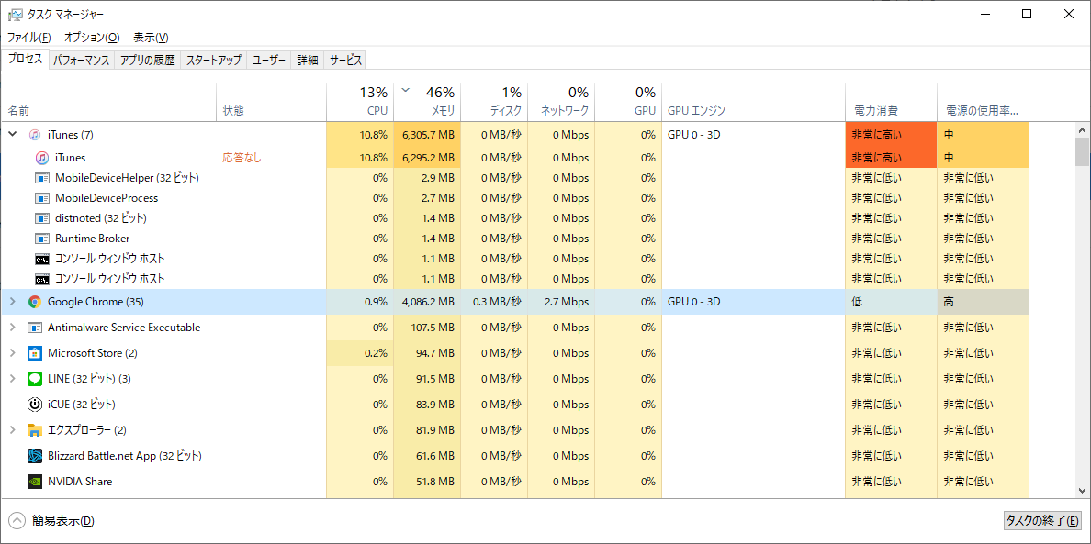This screenshot has width=1091, height=544.
Task: Click the Google Chrome process icon
Action: point(35,302)
